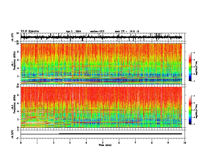The image size is (208, 160).
Task: Click the ch.2 color bar log PSD label
Action: pyautogui.click(x=197, y=111)
